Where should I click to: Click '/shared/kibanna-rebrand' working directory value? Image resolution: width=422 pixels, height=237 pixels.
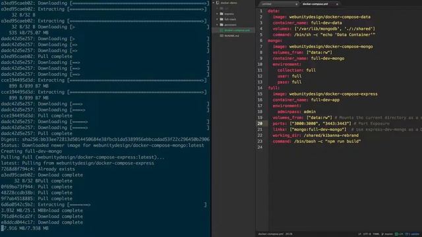pyautogui.click(x=331, y=136)
